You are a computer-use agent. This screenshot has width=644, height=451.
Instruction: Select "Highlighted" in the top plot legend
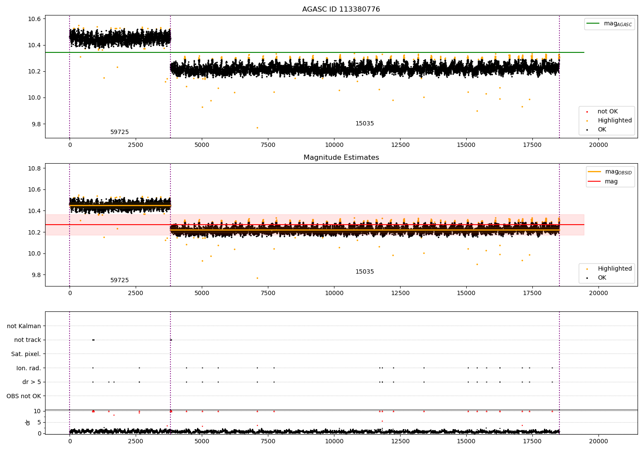point(615,121)
